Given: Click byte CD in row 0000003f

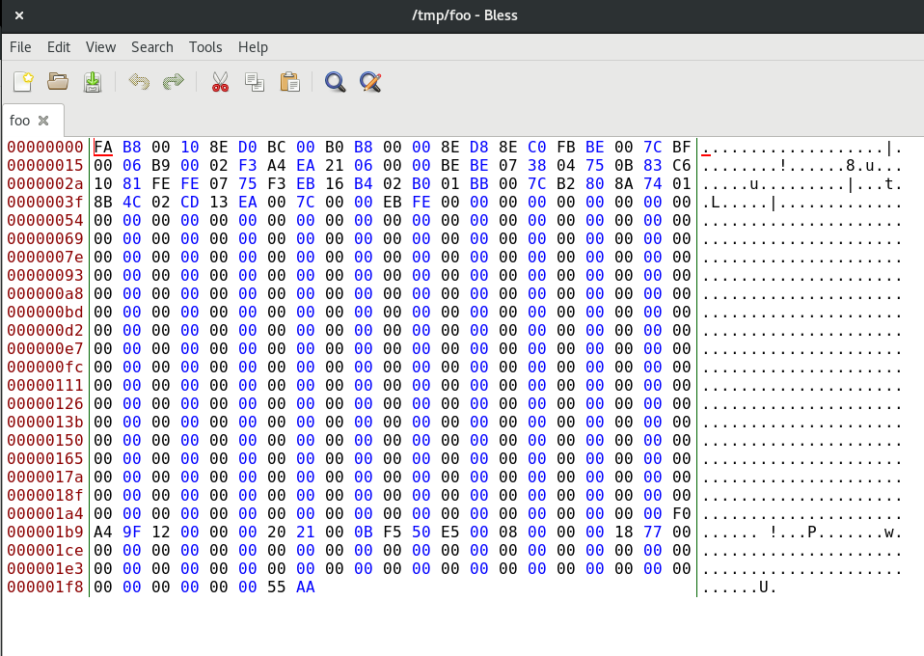Looking at the screenshot, I should 190,202.
